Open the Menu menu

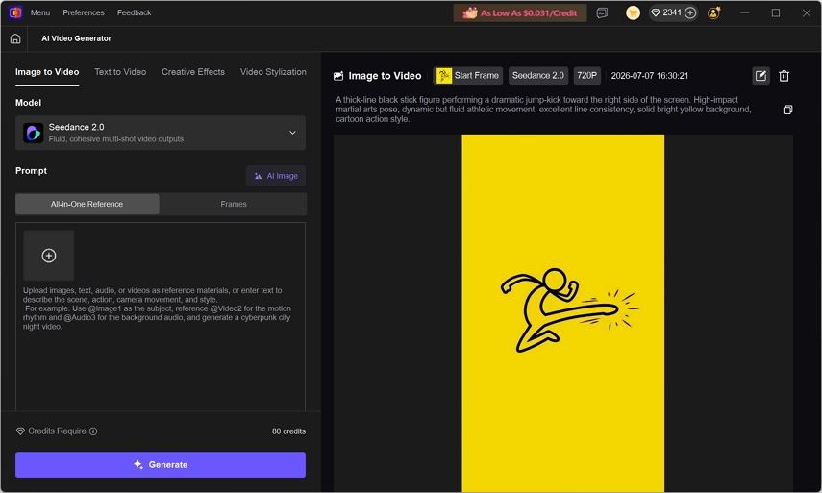[x=39, y=12]
